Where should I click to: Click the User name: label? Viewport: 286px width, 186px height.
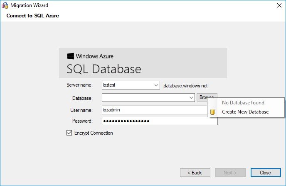pyautogui.click(x=81, y=110)
